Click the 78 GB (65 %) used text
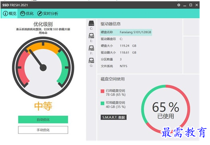 click(x=116, y=95)
